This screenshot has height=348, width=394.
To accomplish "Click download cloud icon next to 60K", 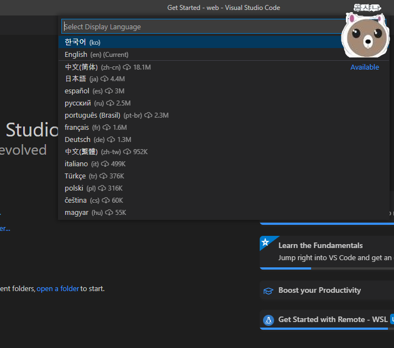I will pyautogui.click(x=106, y=201).
